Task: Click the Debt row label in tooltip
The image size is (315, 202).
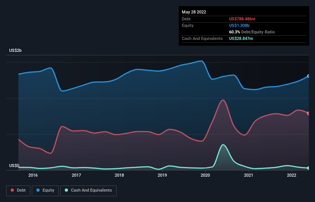Action: pyautogui.click(x=186, y=19)
